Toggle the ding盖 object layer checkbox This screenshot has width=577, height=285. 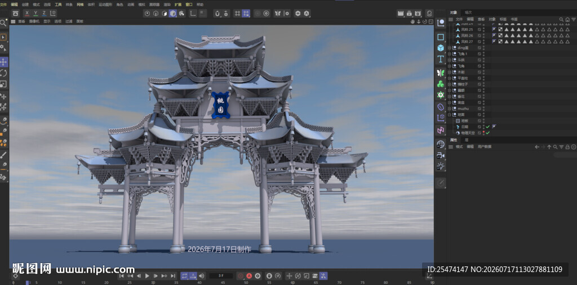pos(479,48)
